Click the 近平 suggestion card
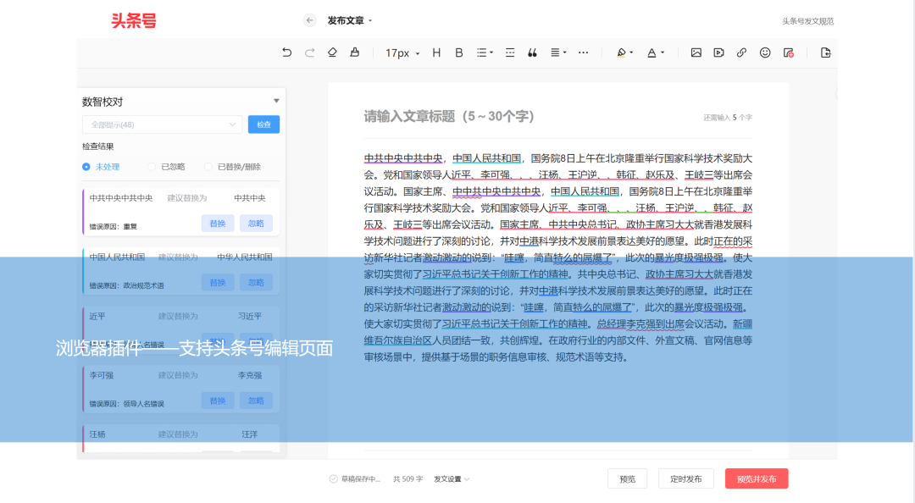The height and width of the screenshot is (503, 915). [181, 329]
